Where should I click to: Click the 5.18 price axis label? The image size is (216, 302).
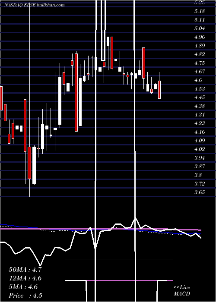click(200, 11)
